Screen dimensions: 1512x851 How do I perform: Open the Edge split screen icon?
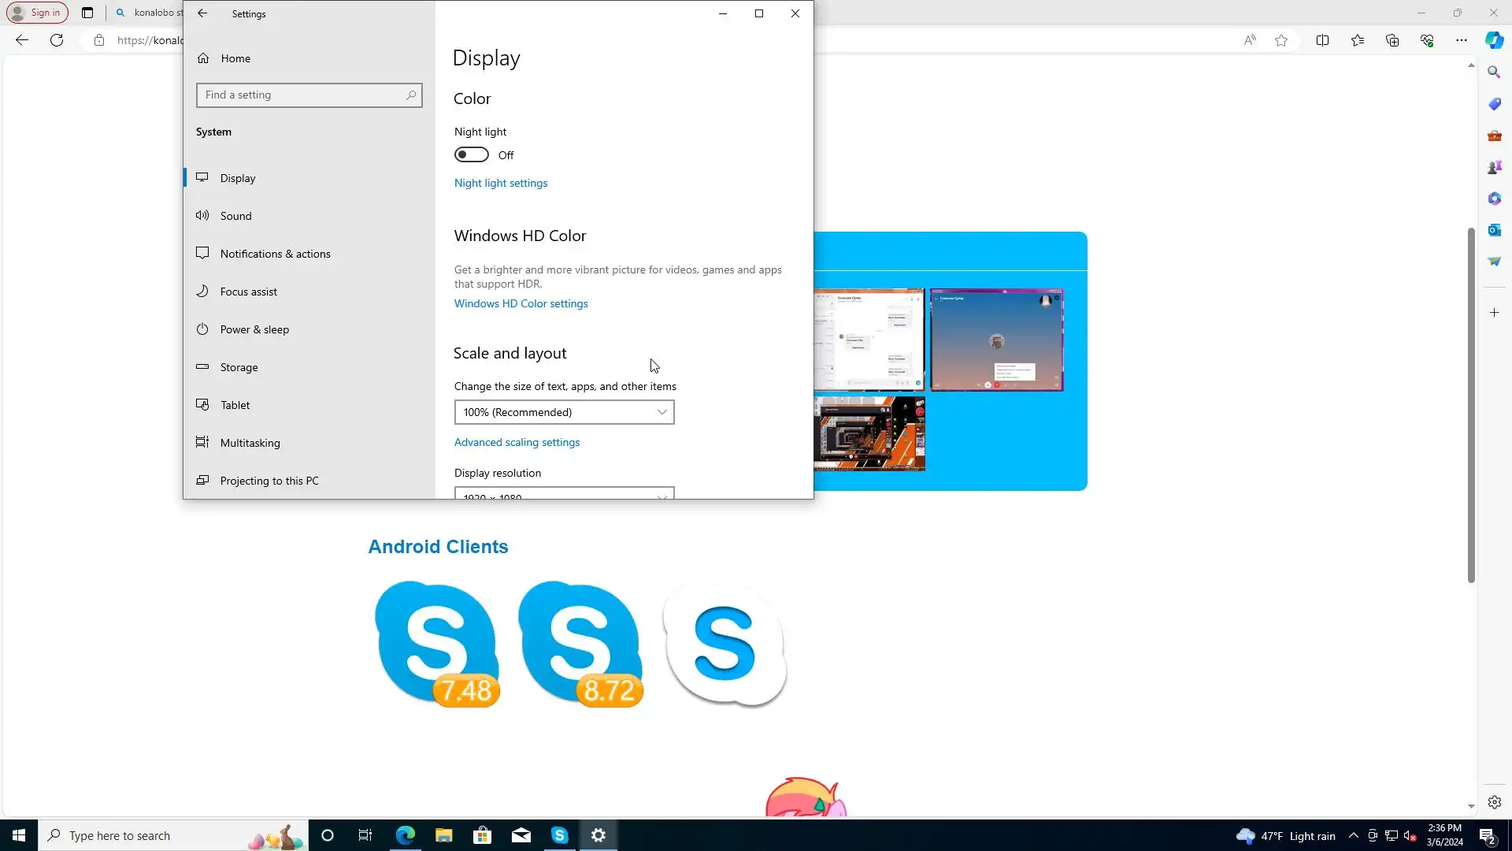point(1322,40)
